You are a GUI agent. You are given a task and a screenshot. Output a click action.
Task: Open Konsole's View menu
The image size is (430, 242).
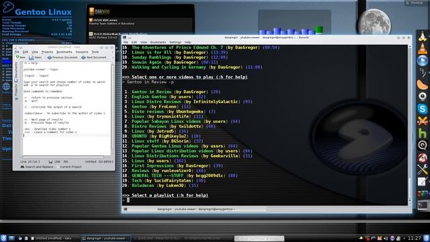pos(144,42)
